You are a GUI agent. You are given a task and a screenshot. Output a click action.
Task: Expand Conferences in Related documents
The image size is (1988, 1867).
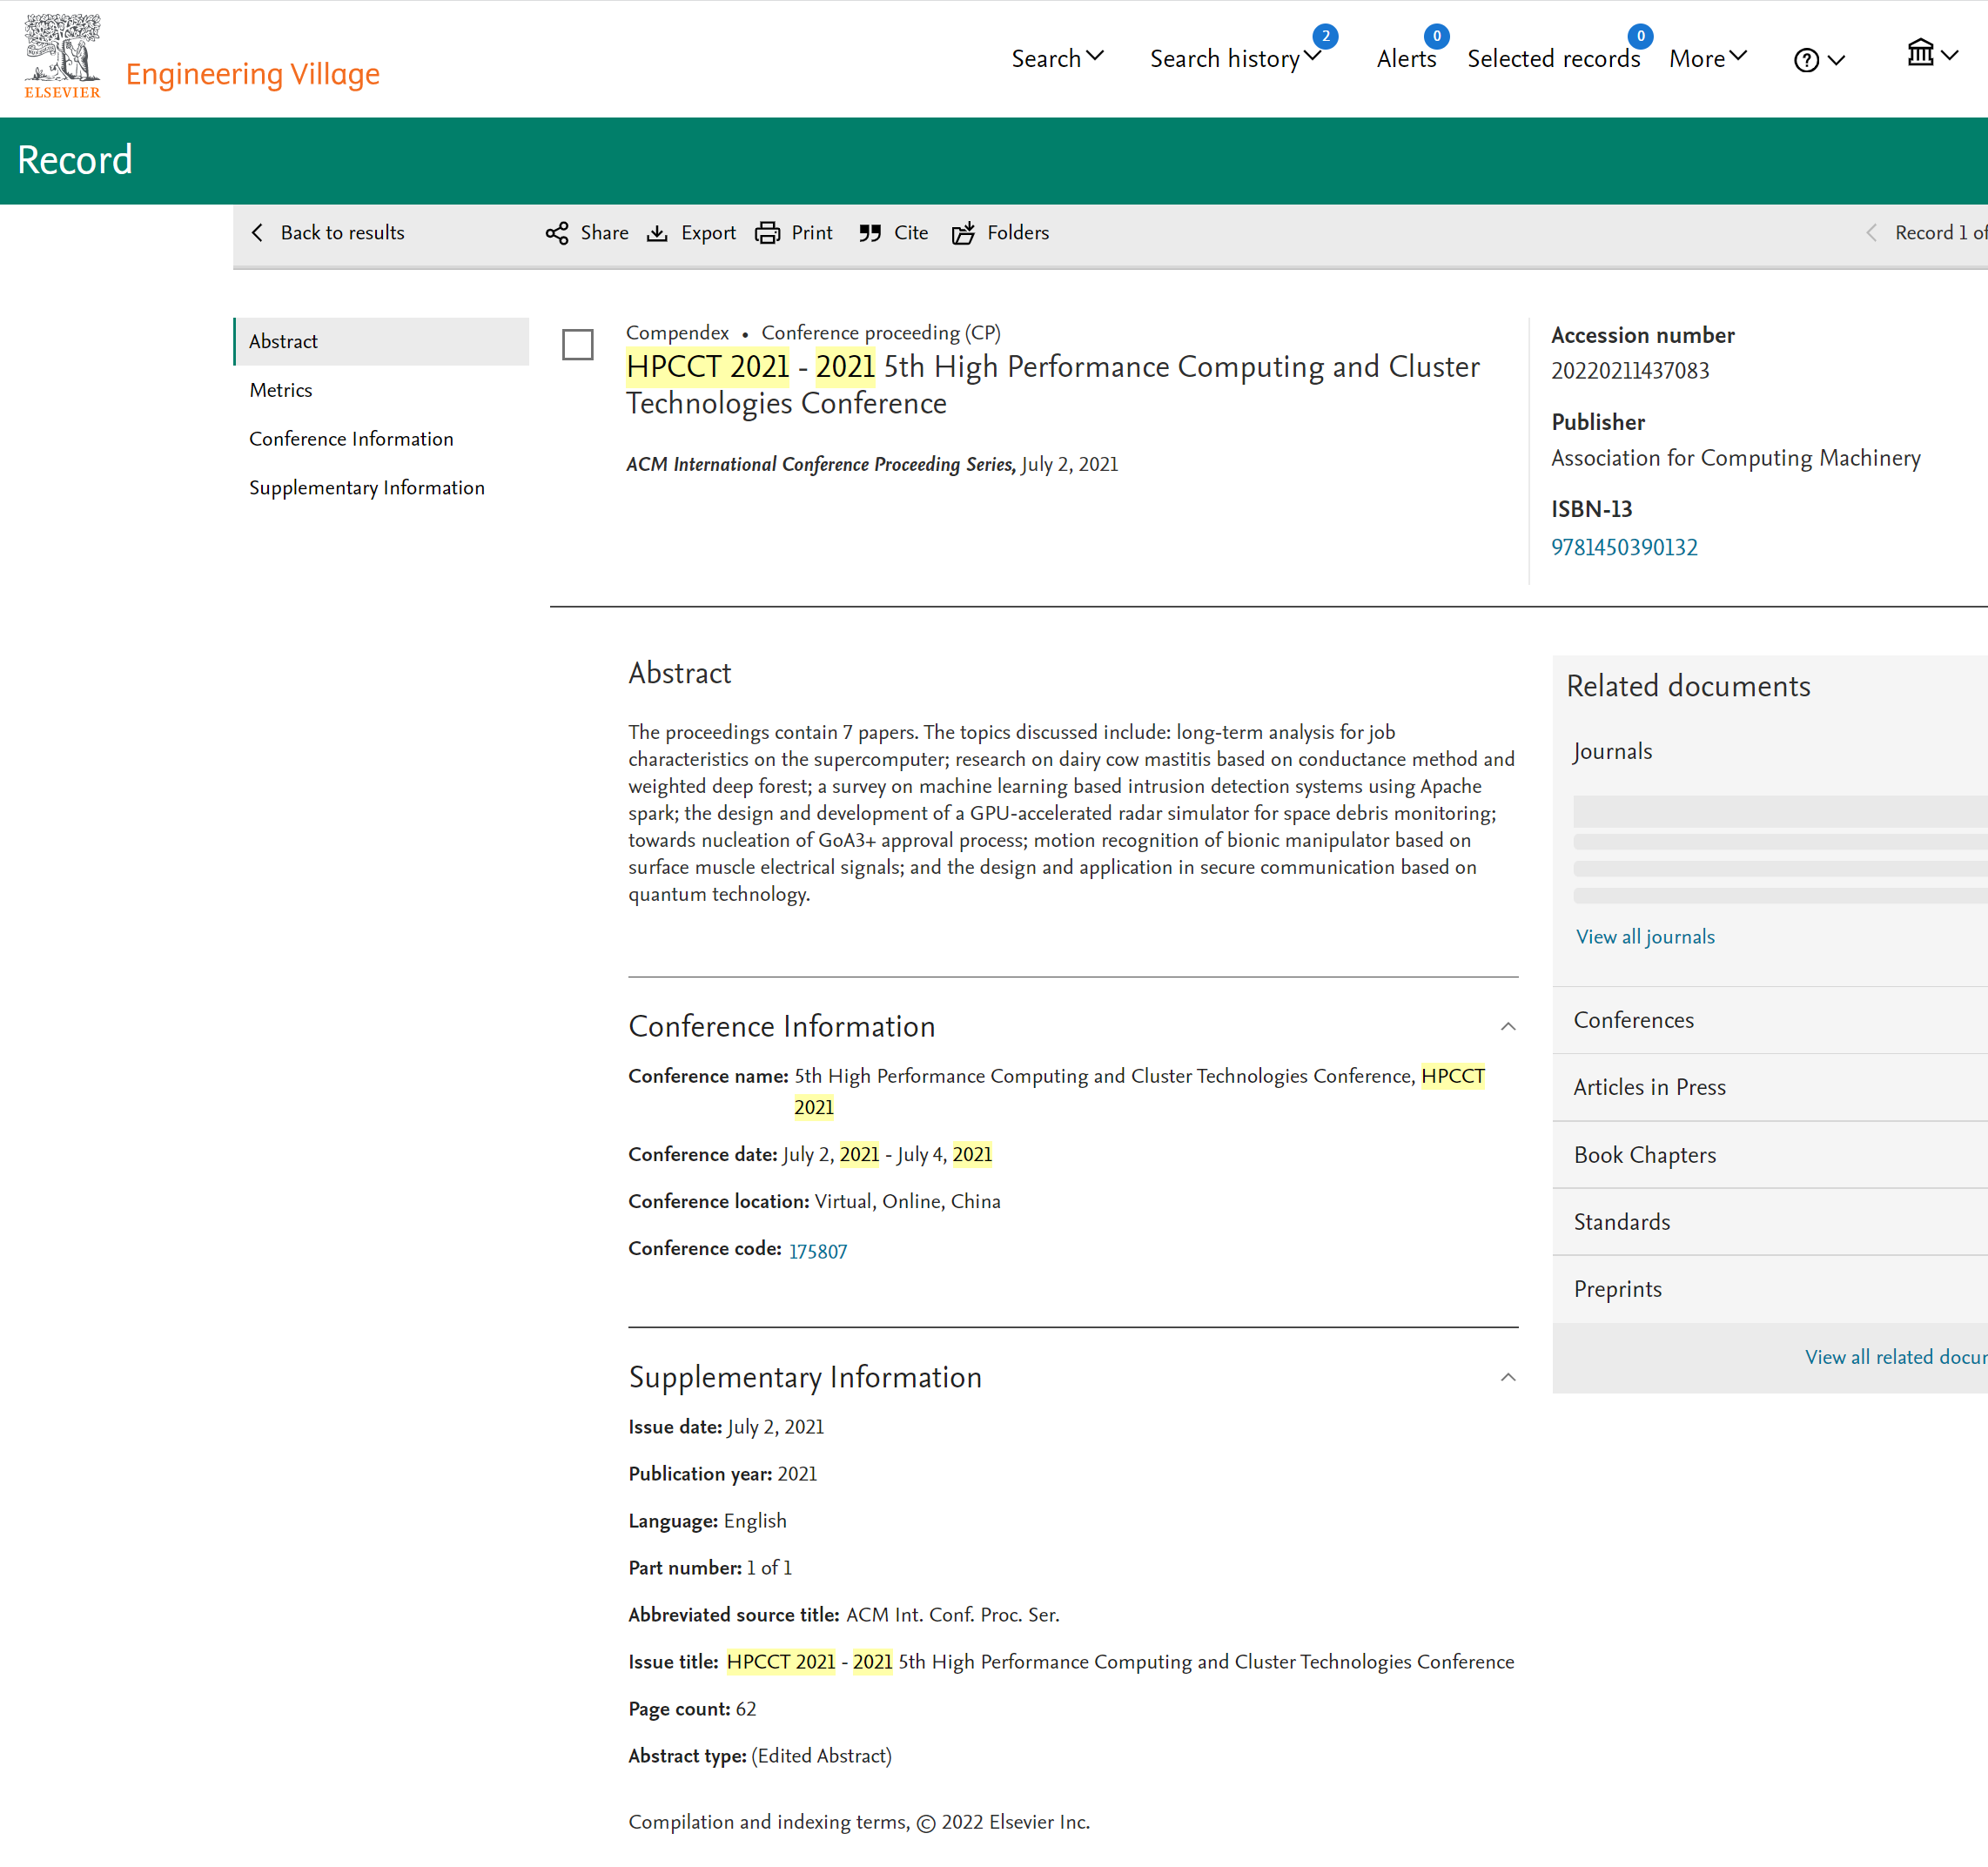pyautogui.click(x=1633, y=1020)
